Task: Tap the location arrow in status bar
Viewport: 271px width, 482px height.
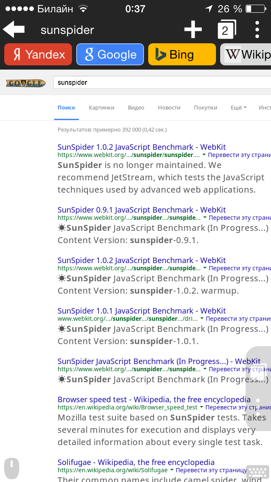Action: click(209, 9)
